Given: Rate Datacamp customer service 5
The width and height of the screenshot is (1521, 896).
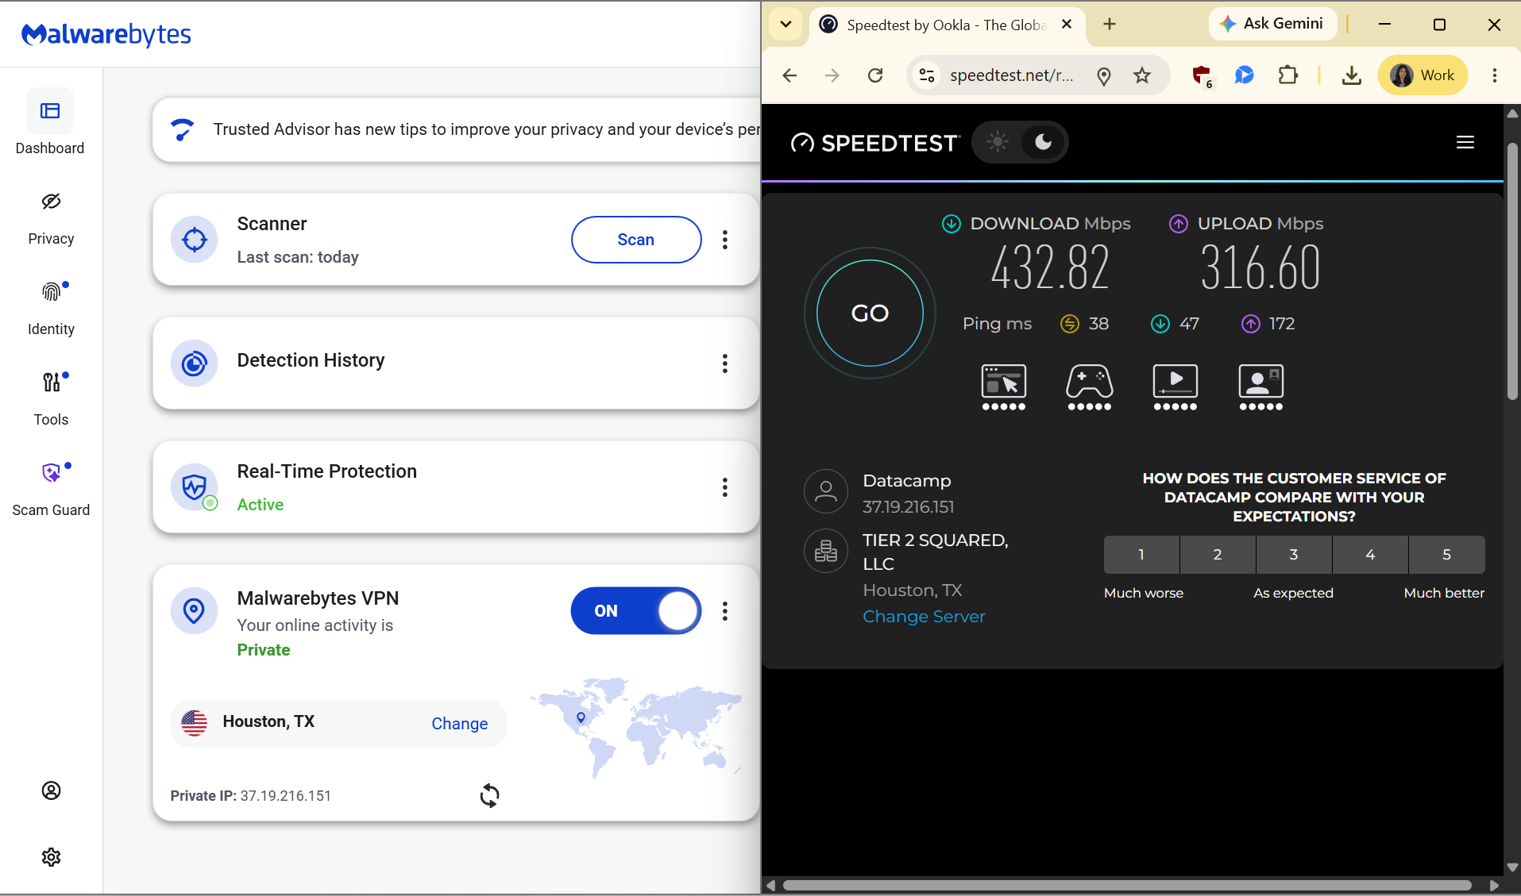Looking at the screenshot, I should click(x=1446, y=555).
